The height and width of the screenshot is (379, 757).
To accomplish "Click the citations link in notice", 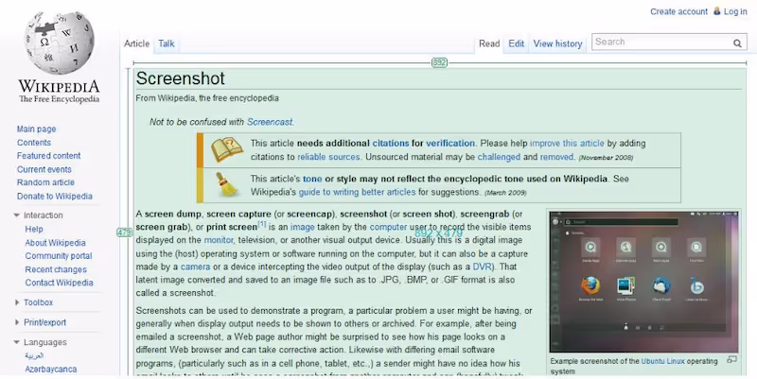I will pyautogui.click(x=391, y=144).
